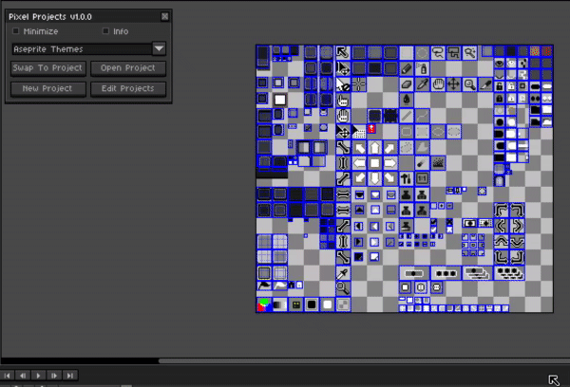Click the black flag icon
Screen dimensions: 570x387
265,286
